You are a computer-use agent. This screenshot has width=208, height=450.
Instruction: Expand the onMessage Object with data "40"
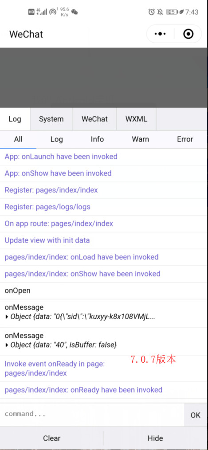click(61, 345)
